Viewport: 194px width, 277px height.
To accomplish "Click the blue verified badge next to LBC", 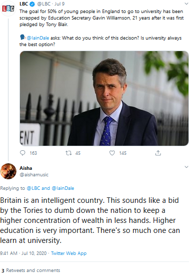I will tap(32, 4).
